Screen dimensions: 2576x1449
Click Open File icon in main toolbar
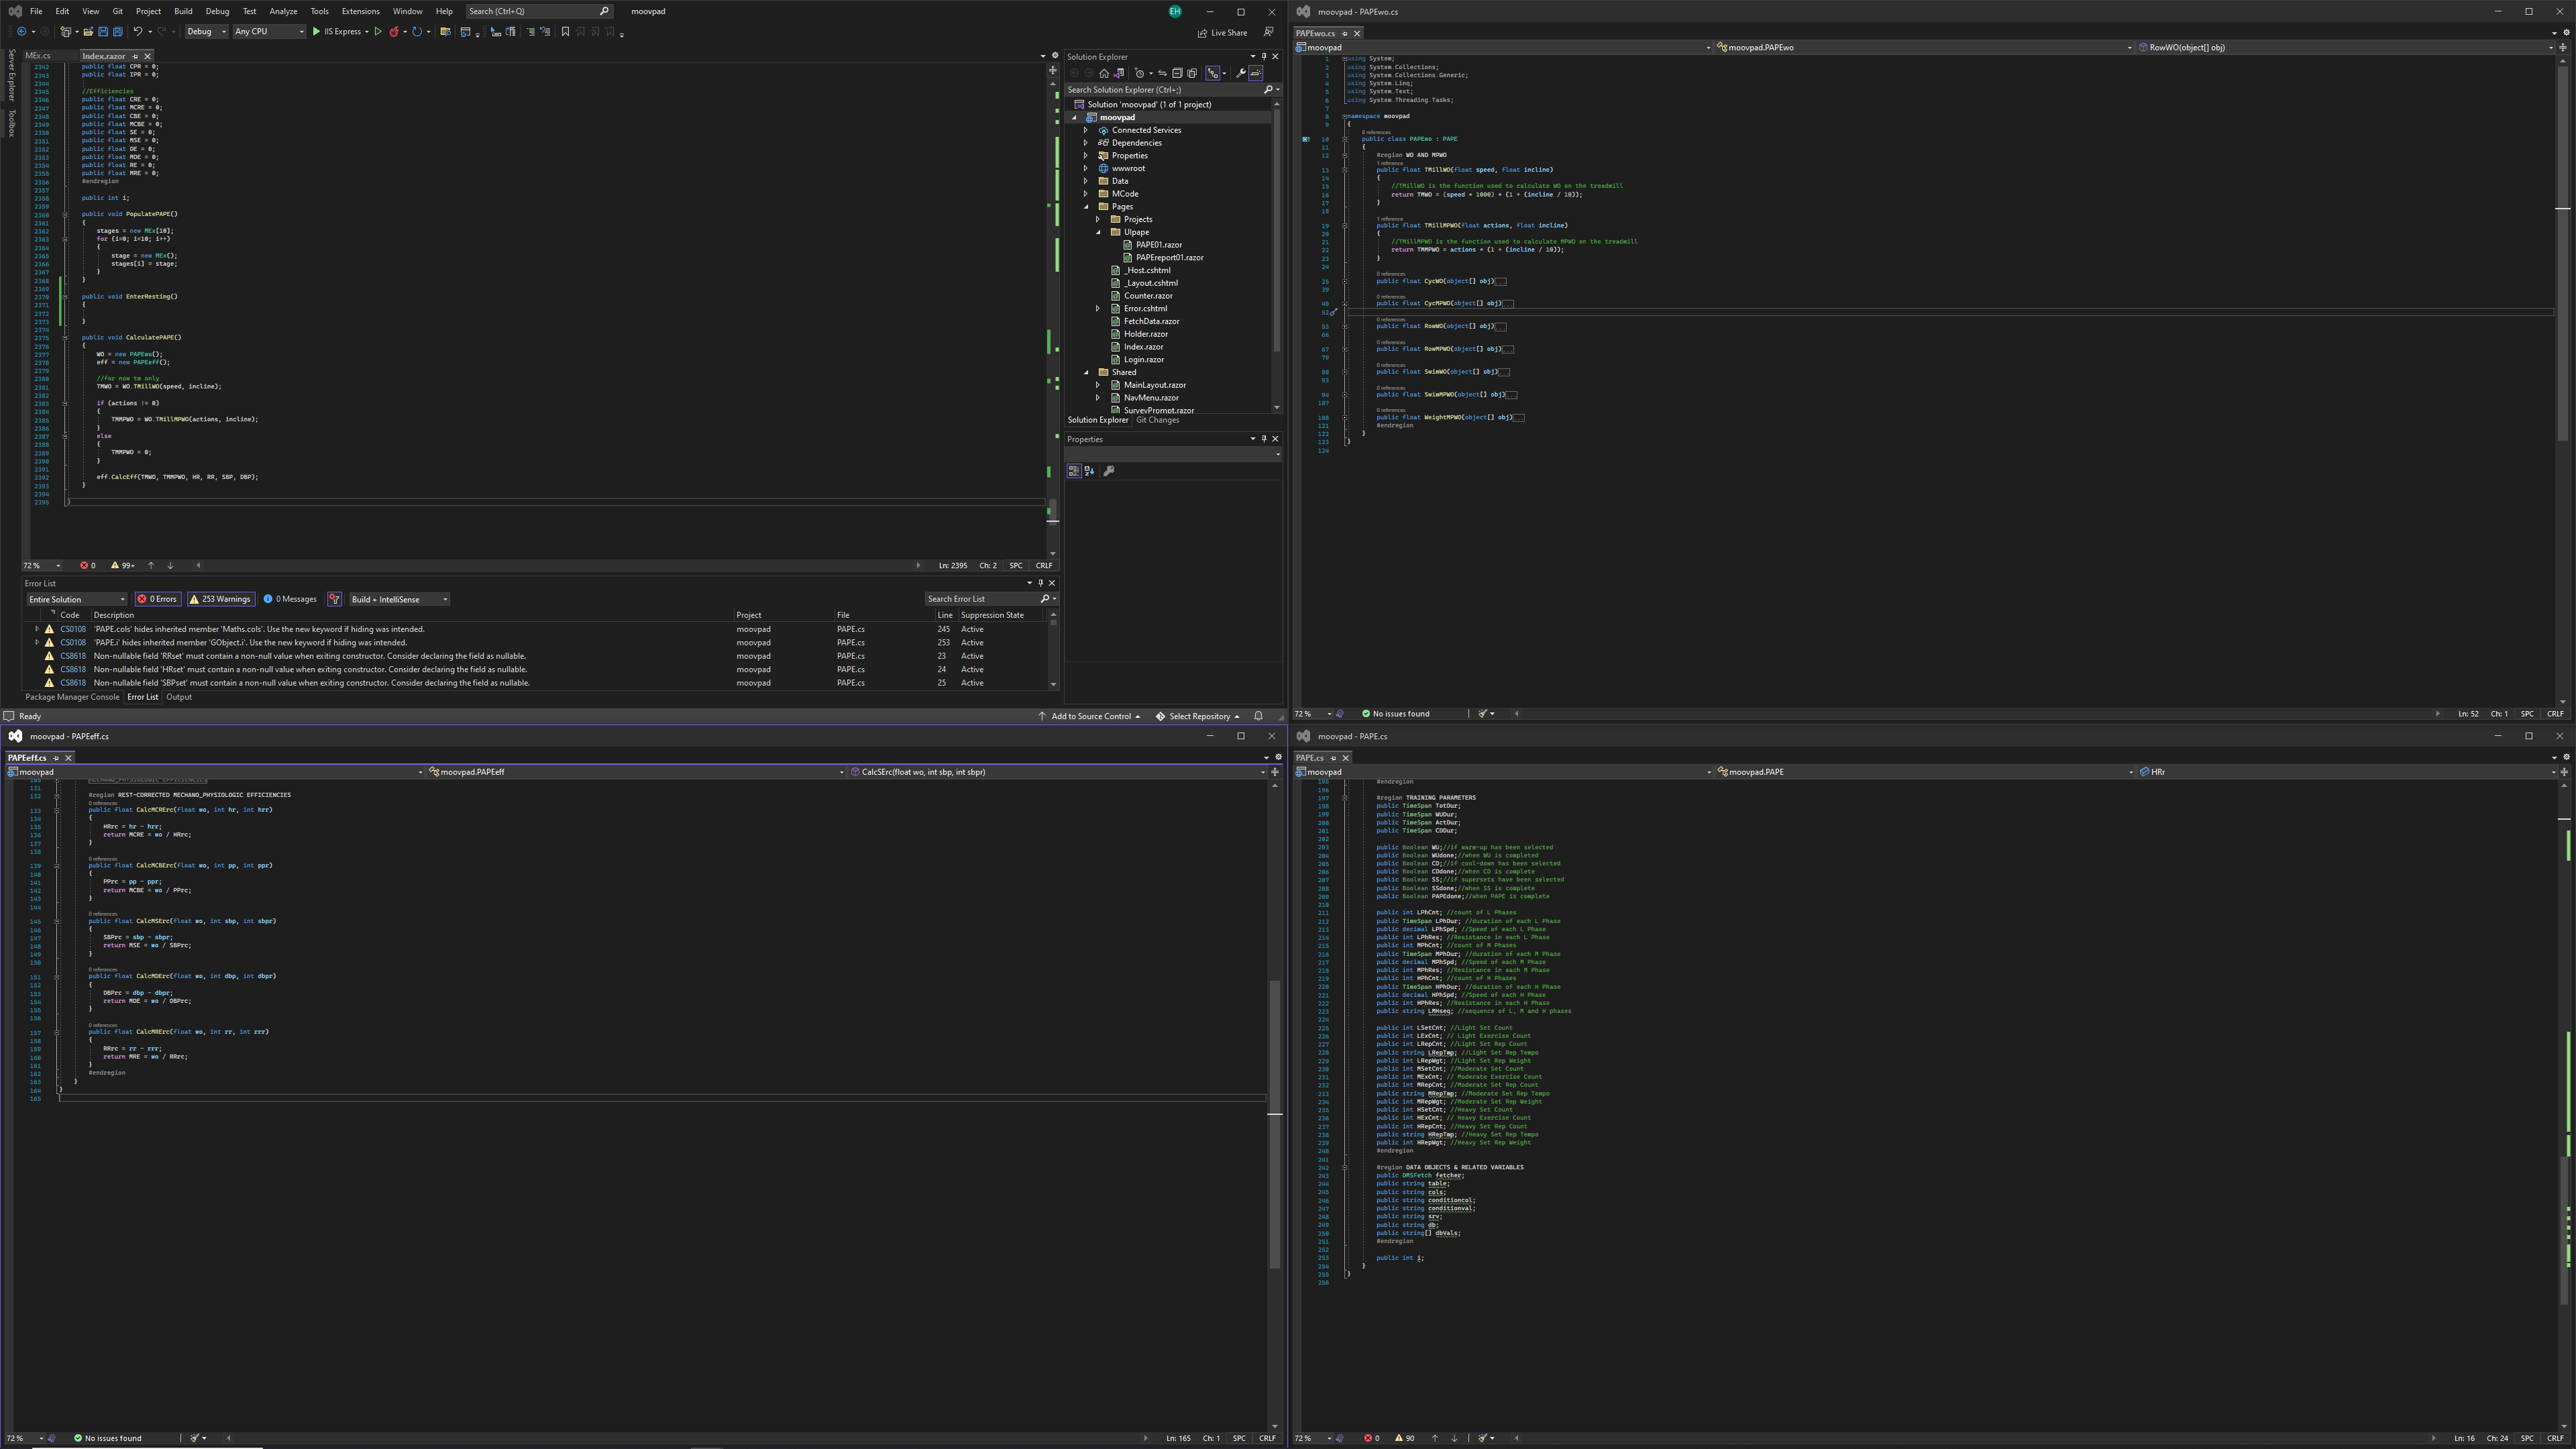point(88,32)
